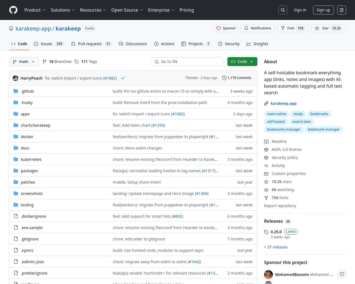Switch to the Insights tab

click(257, 44)
